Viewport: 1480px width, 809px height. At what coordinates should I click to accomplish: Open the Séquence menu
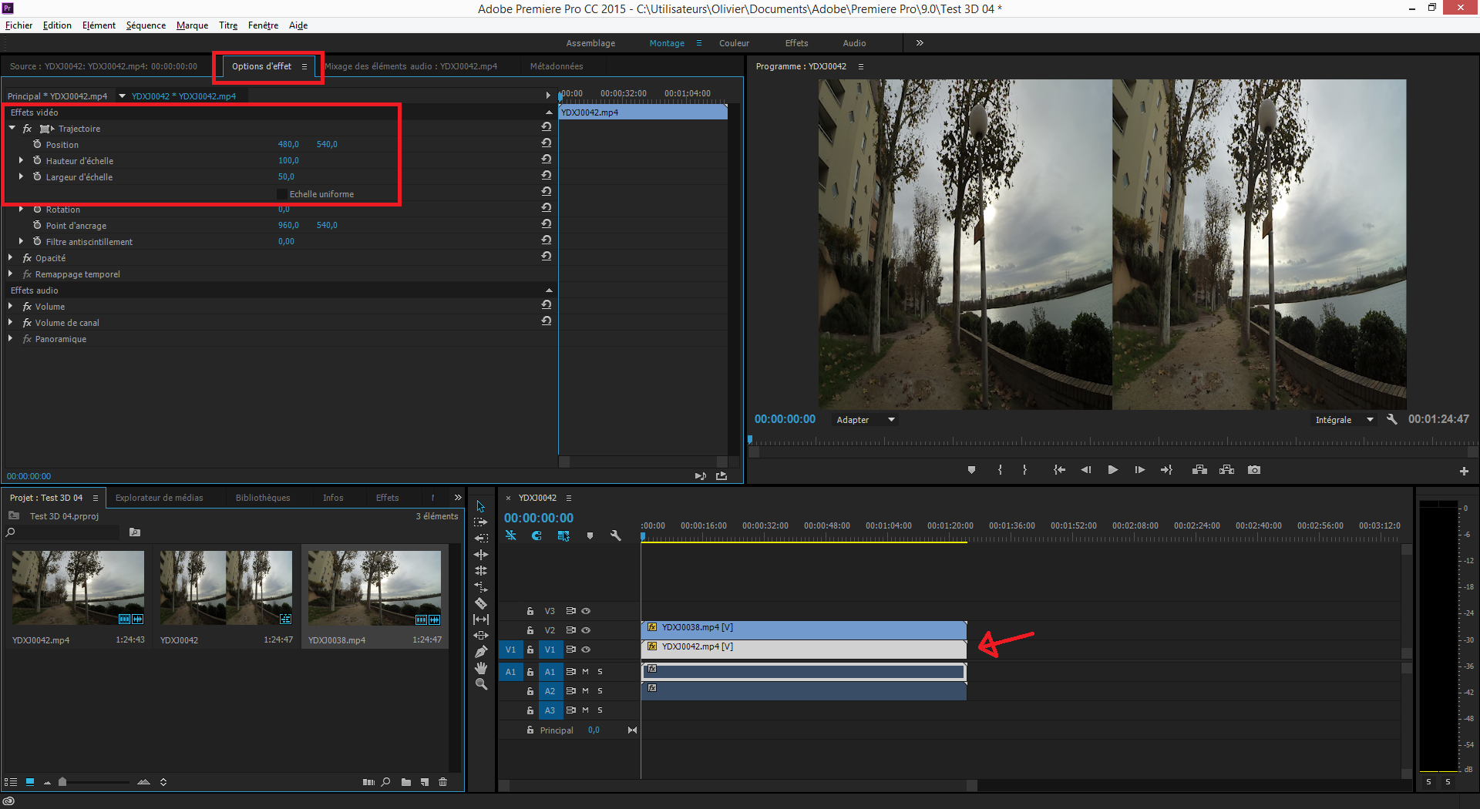click(146, 25)
